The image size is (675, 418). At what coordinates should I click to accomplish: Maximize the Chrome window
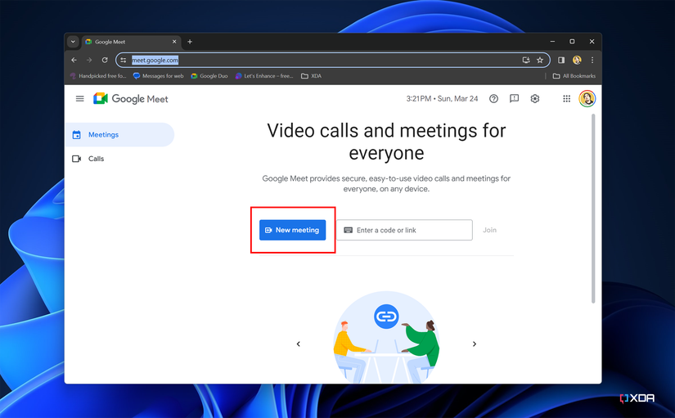click(572, 42)
